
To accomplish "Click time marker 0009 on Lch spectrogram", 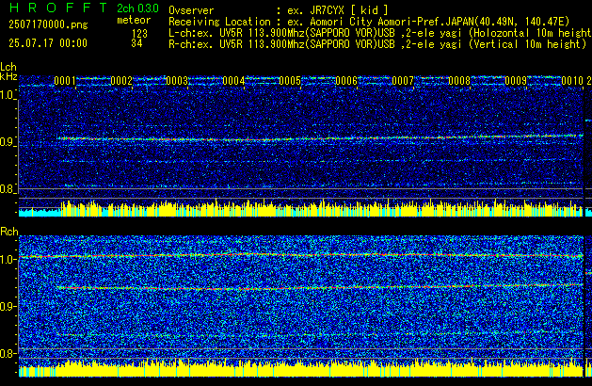I will point(516,81).
